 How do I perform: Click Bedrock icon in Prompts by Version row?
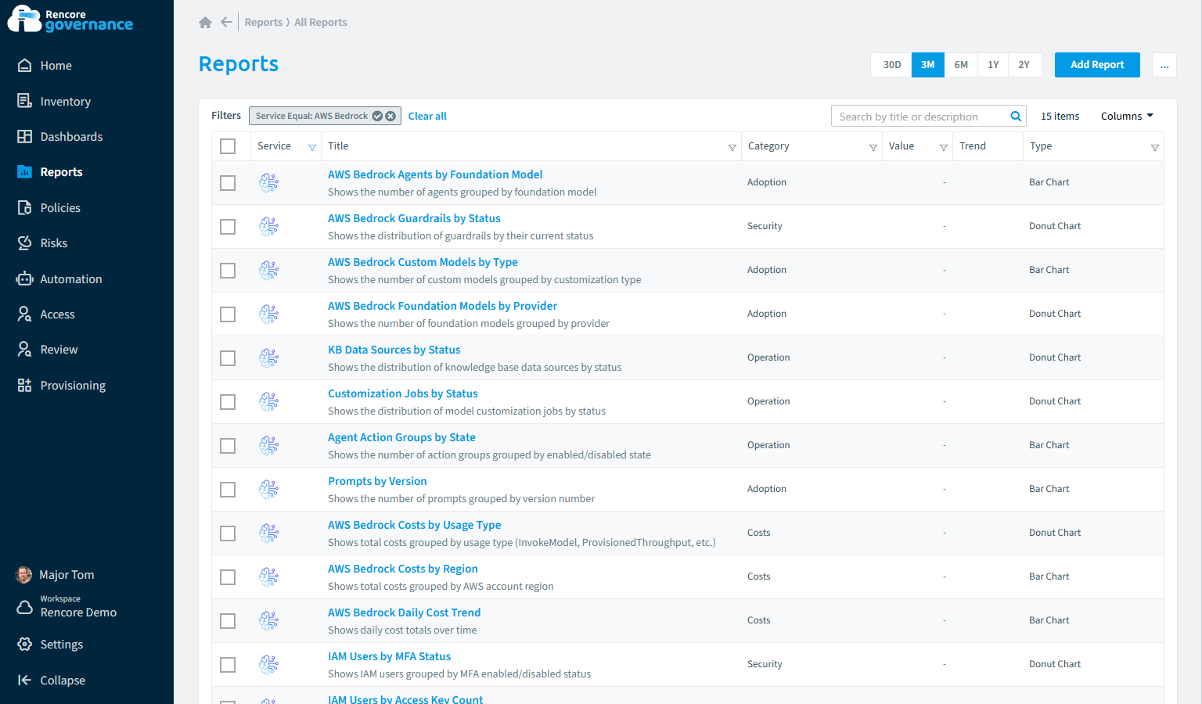269,490
